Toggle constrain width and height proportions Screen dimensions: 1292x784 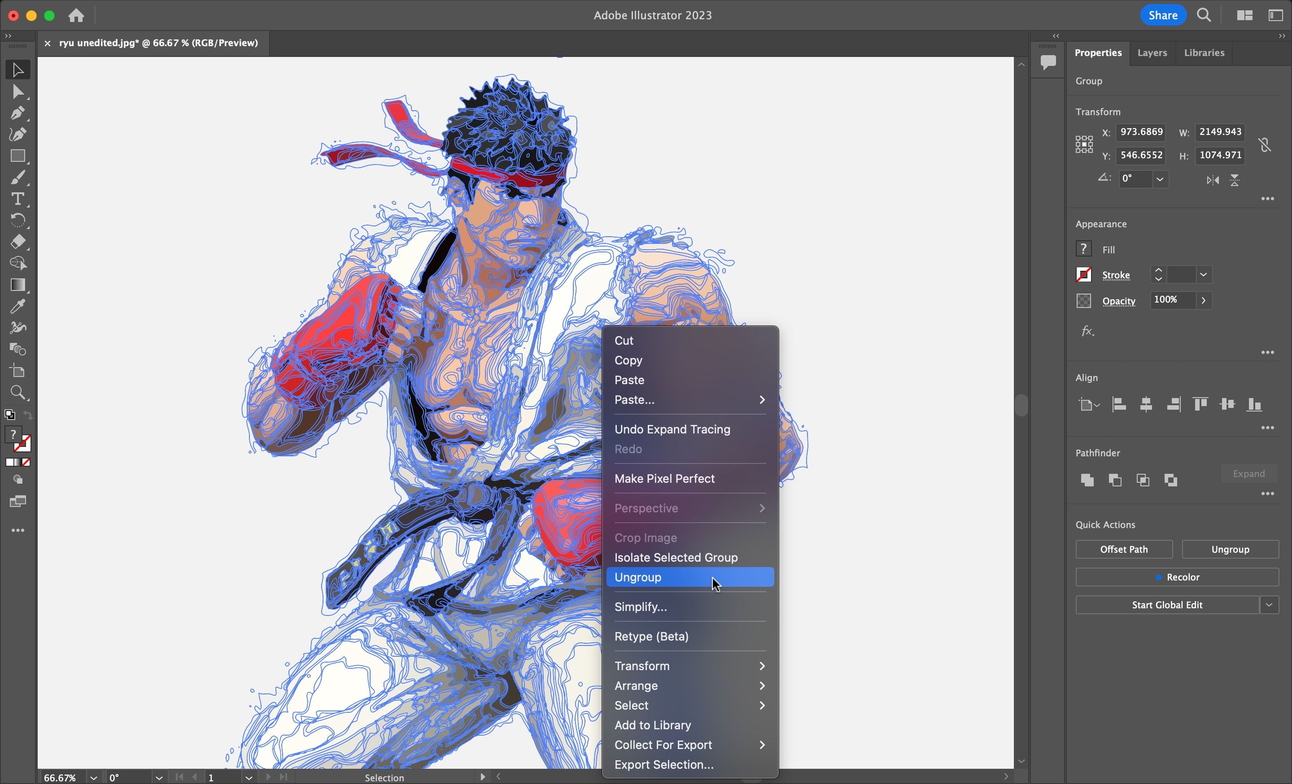[1265, 145]
